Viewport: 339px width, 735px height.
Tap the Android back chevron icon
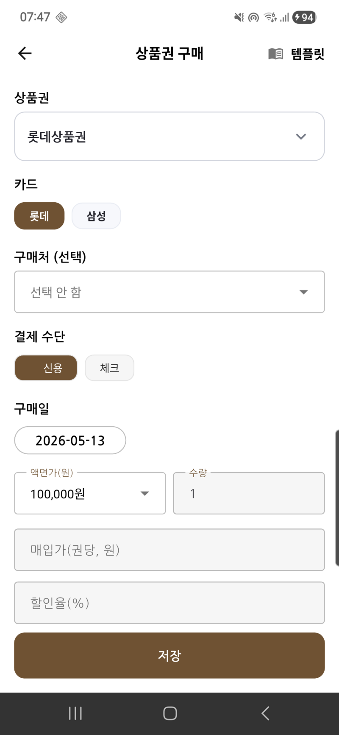265,713
